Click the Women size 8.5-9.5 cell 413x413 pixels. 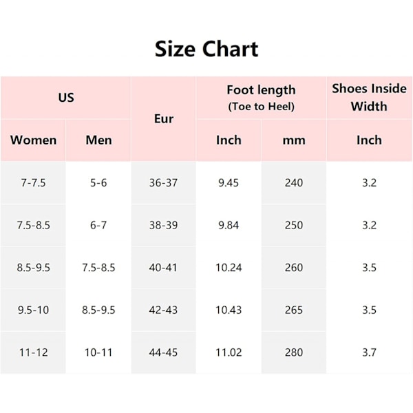(x=33, y=268)
